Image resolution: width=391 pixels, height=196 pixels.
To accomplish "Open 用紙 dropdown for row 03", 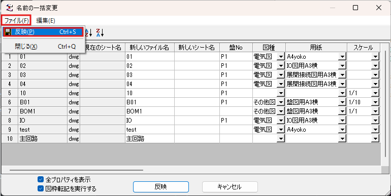I will pos(342,75).
